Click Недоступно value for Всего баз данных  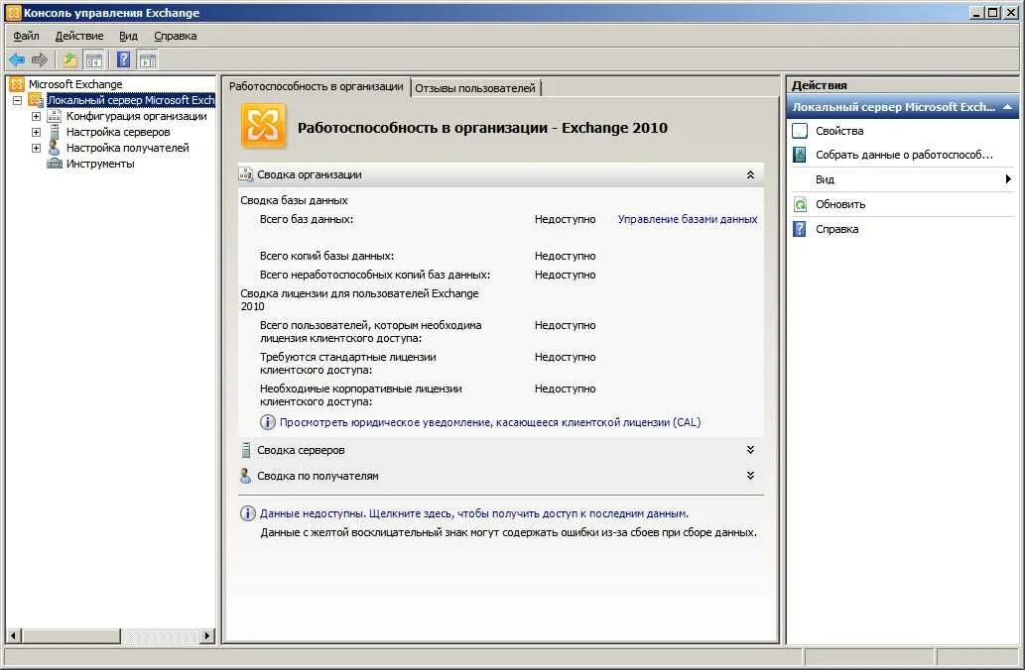(565, 219)
